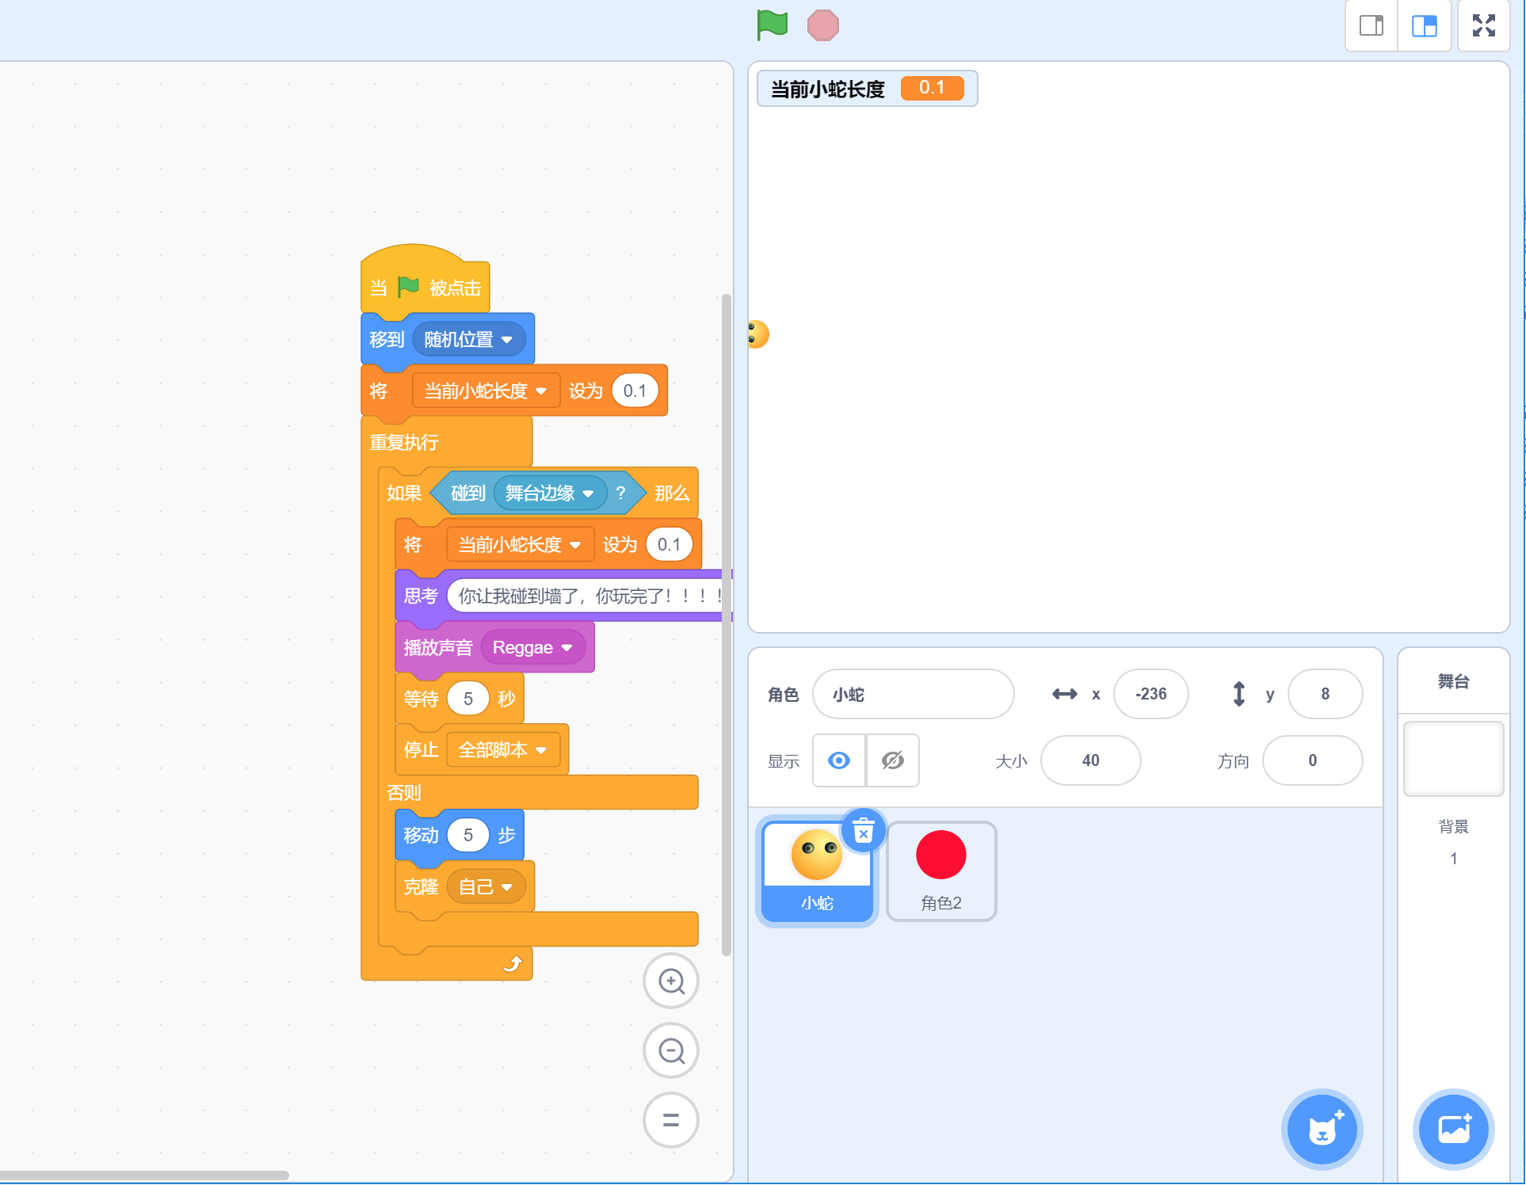Click the 重复执行 forever block
The width and height of the screenshot is (1526, 1185).
[x=404, y=443]
